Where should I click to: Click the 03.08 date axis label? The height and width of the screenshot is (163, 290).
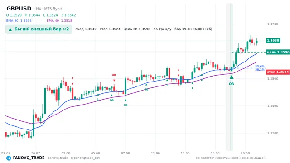point(66,153)
